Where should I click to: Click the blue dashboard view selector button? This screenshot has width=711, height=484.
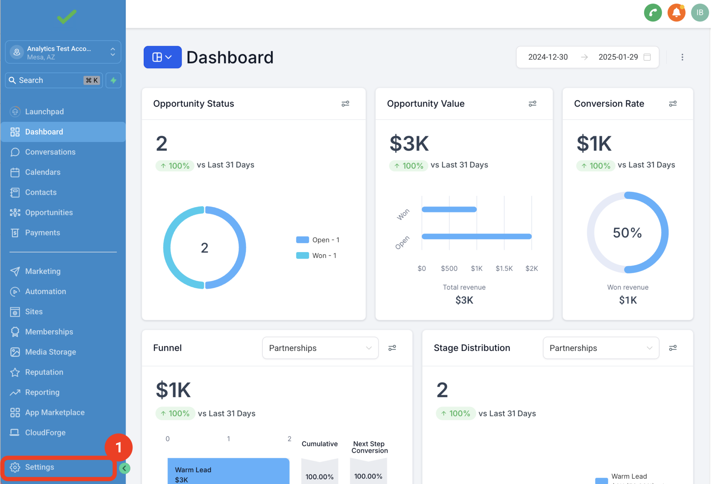162,57
